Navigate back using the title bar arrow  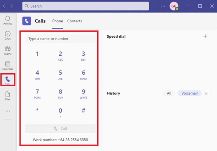[4, 6]
